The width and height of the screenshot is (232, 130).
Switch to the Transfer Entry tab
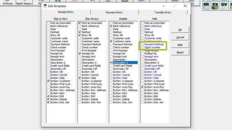click(x=163, y=13)
